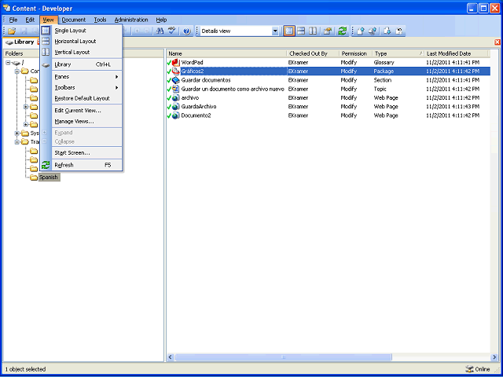Screen dimensions: 503x377
Task: Select the GuardaArchivo row
Action: pyautogui.click(x=329, y=107)
